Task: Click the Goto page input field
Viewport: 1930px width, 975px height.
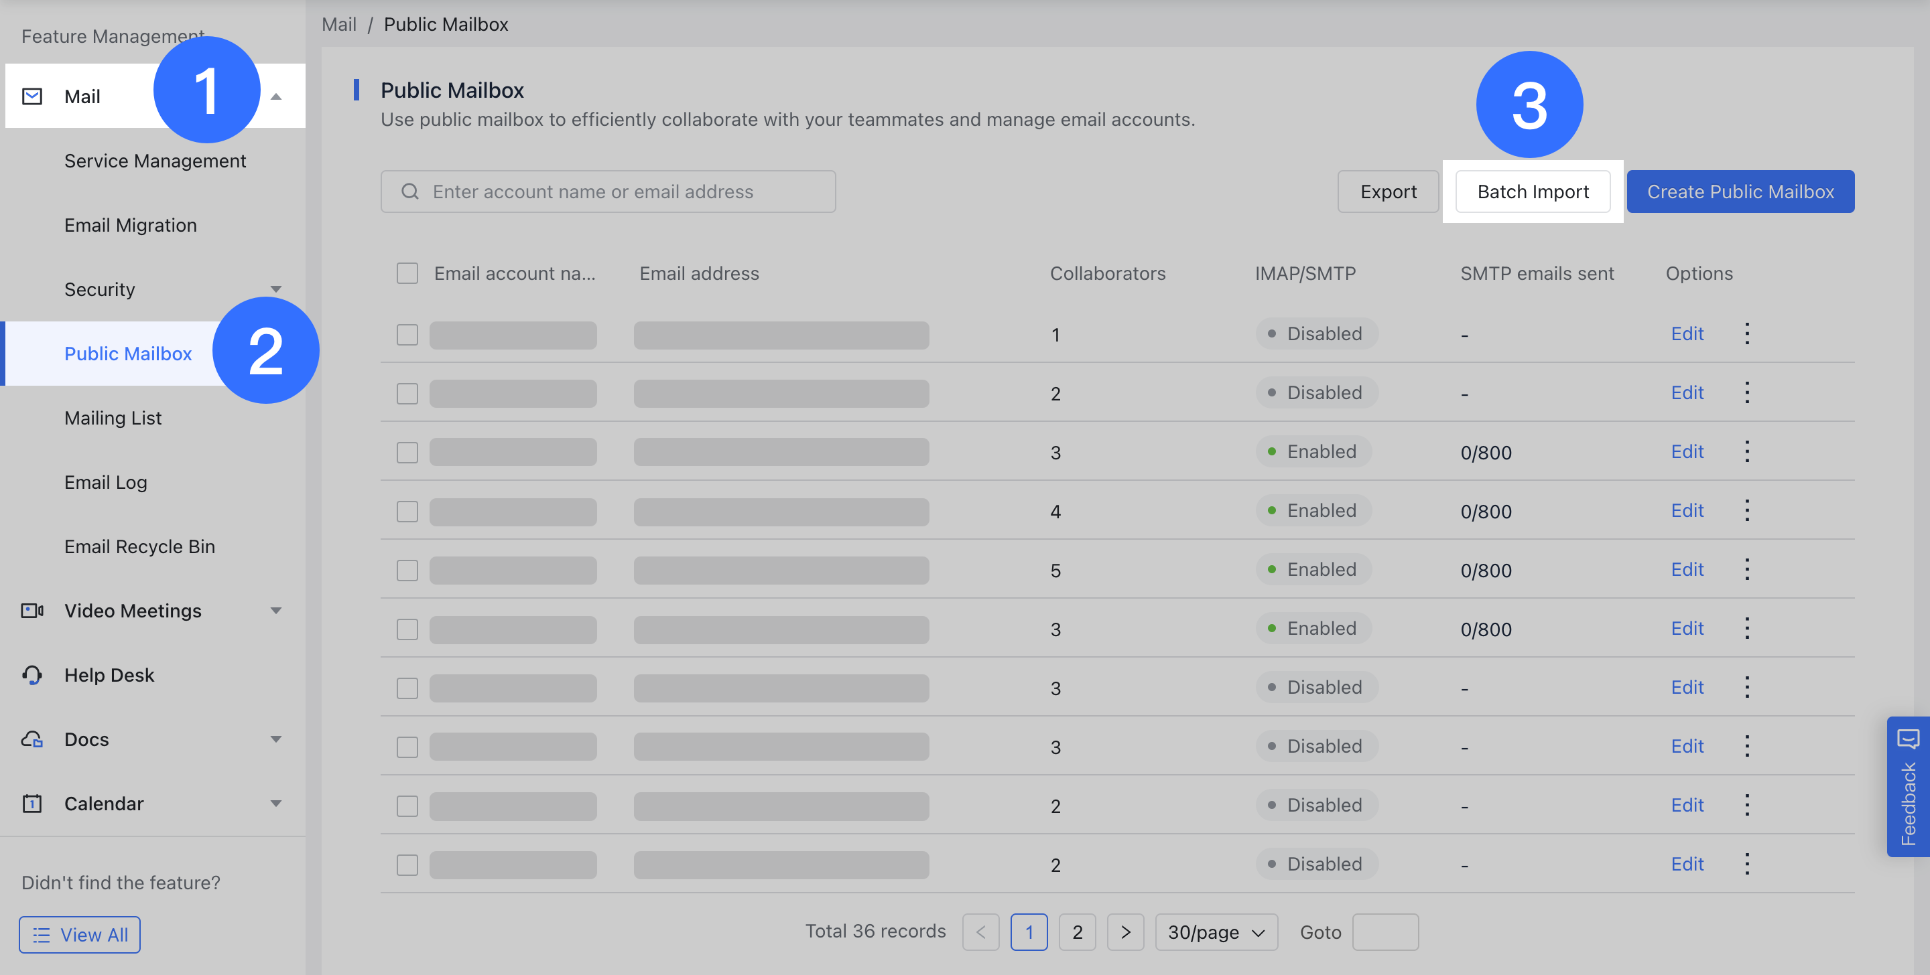Action: pyautogui.click(x=1385, y=932)
